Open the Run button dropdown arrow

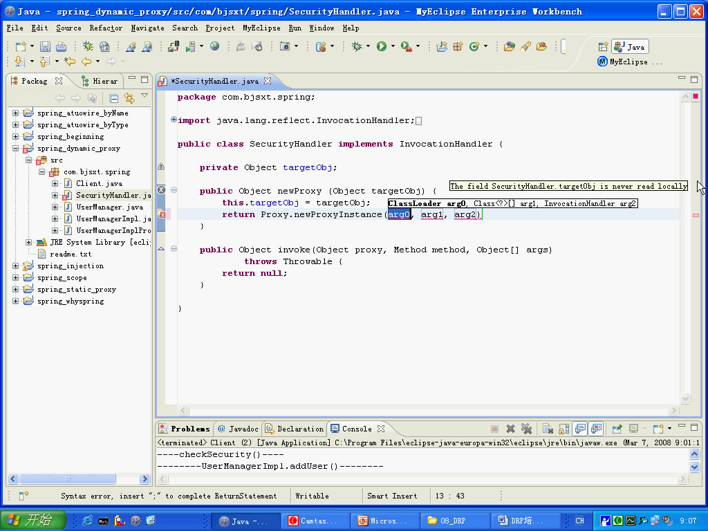(x=393, y=47)
